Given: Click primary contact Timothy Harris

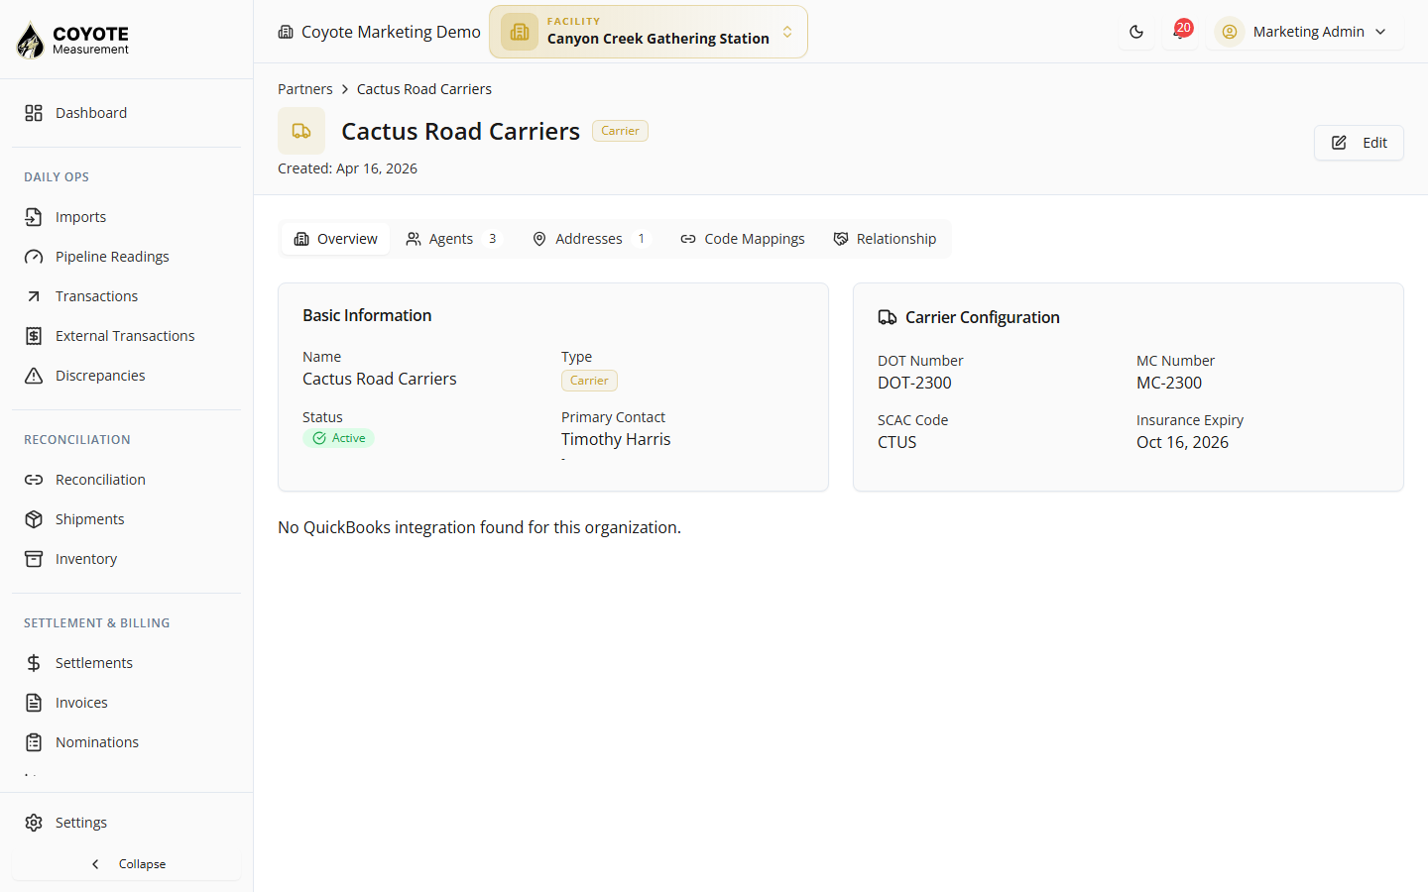Looking at the screenshot, I should [x=616, y=439].
